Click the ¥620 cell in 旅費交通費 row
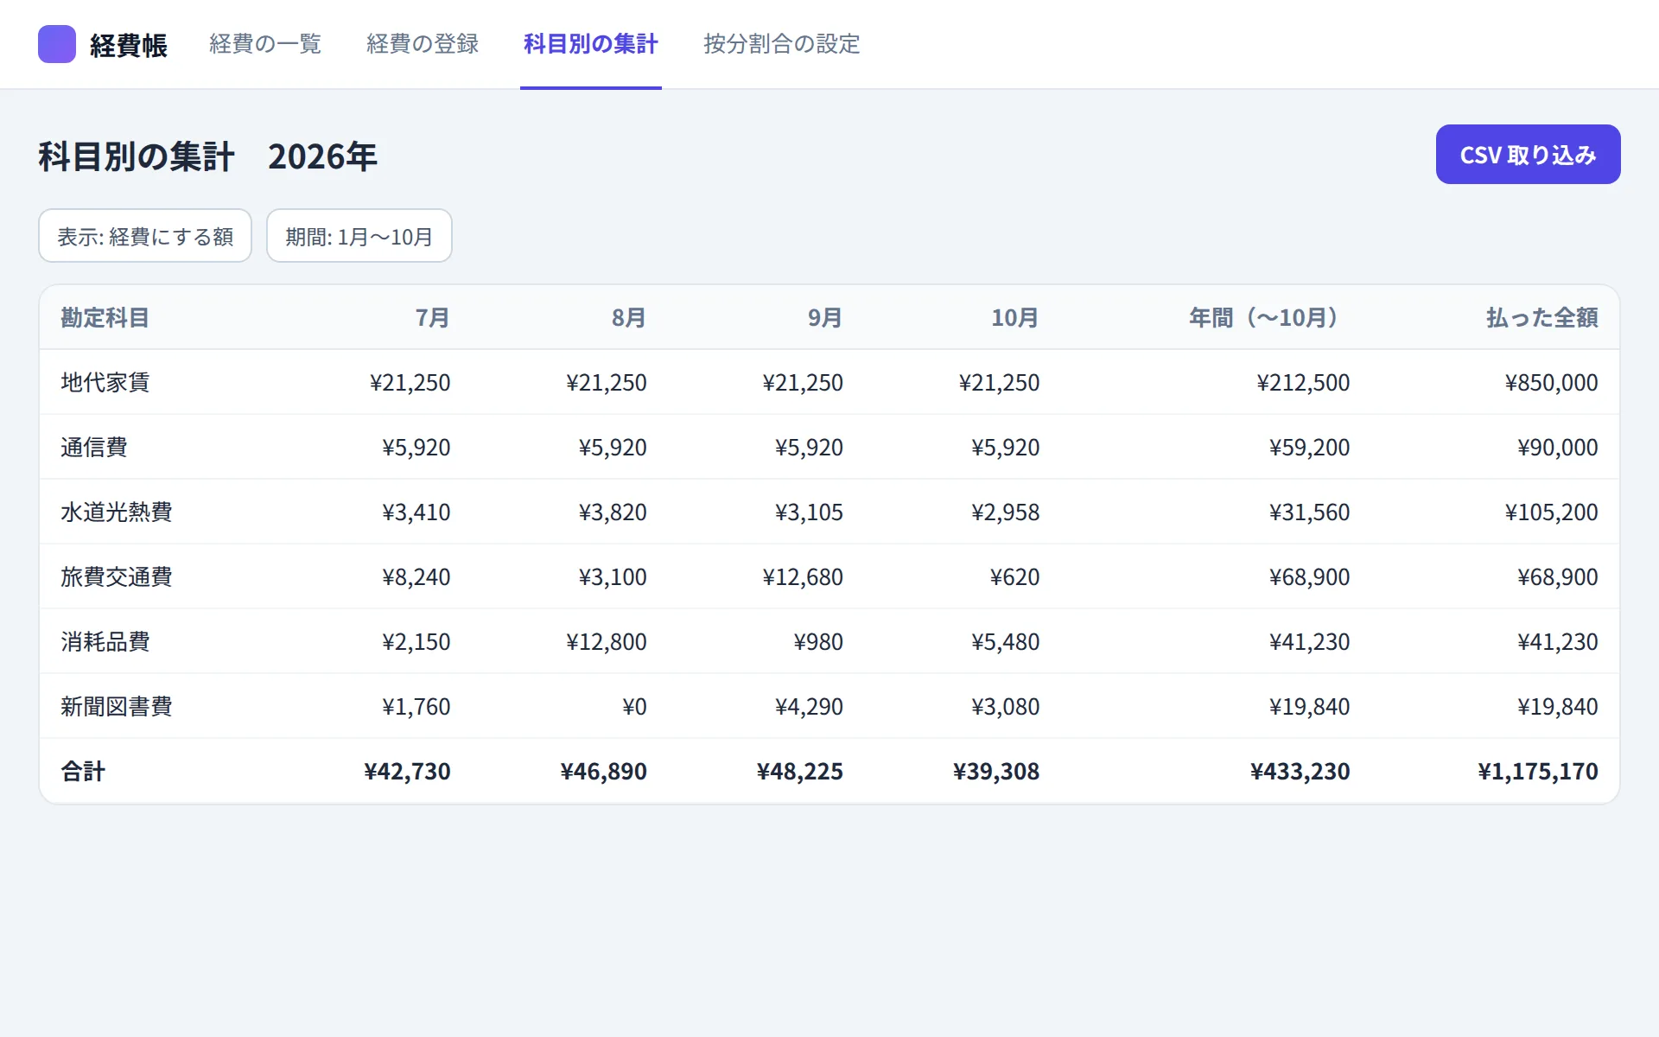Screen dimensions: 1659x1037 click(1015, 576)
